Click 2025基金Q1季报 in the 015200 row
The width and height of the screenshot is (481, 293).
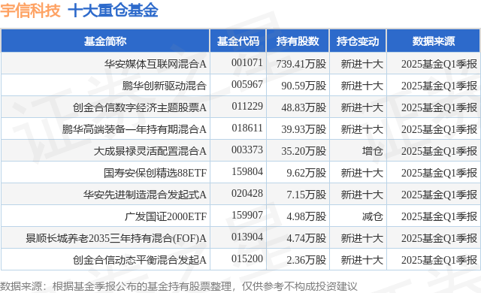tap(439, 260)
